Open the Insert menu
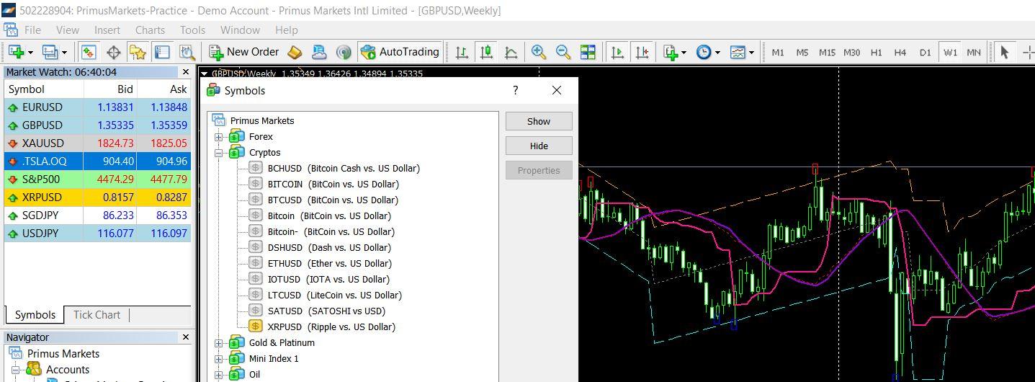This screenshot has width=1035, height=382. 107,30
